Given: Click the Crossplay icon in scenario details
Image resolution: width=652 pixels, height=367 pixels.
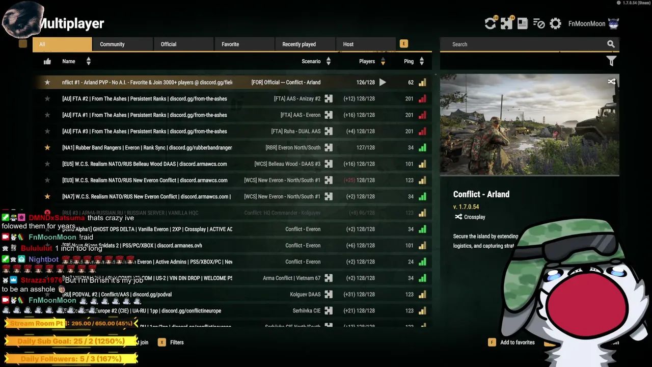Looking at the screenshot, I should click(458, 217).
